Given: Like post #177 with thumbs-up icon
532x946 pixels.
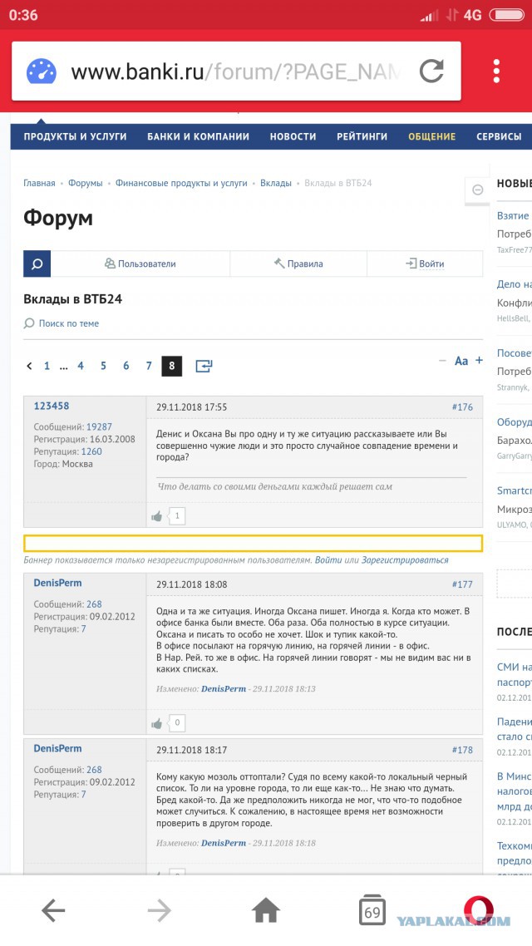Looking at the screenshot, I should (157, 722).
